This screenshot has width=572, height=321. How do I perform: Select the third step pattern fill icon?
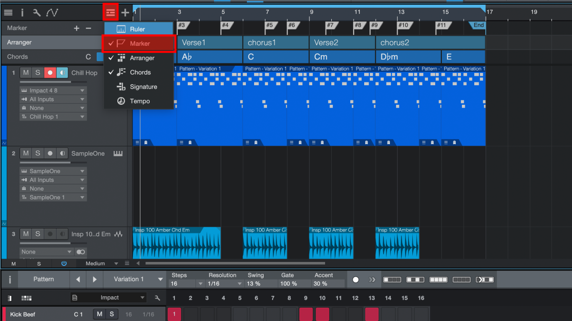[439, 280]
